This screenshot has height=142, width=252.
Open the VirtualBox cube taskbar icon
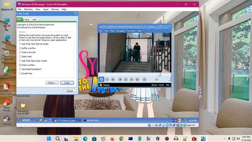pos(157,138)
